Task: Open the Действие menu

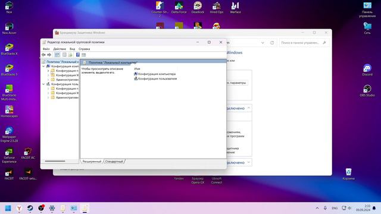Action: click(60, 49)
